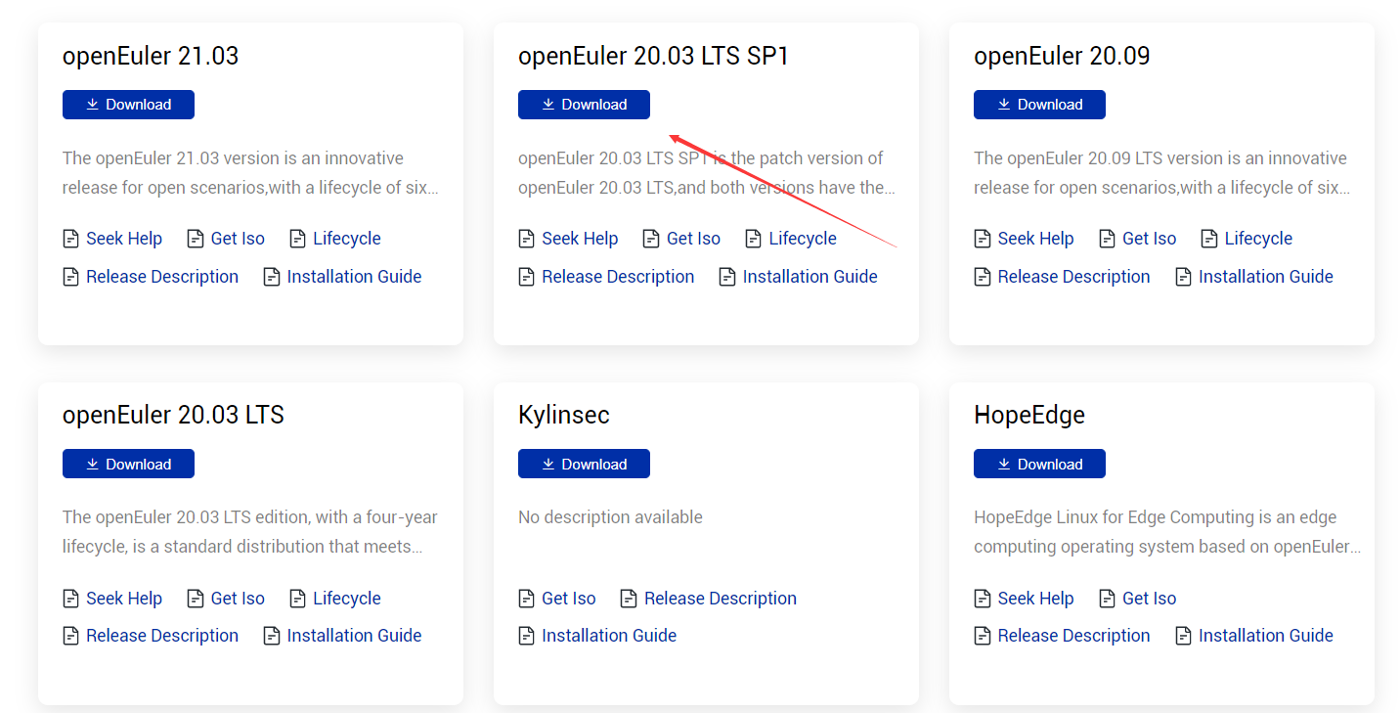
Task: Click document icon beside Kylinsec Release Description
Action: (x=628, y=599)
